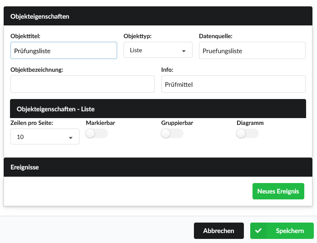Click the Abbrechen button

coord(219,231)
